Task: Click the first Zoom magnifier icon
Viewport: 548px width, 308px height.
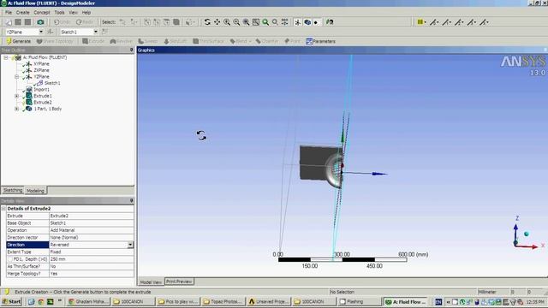Action: pyautogui.click(x=227, y=22)
